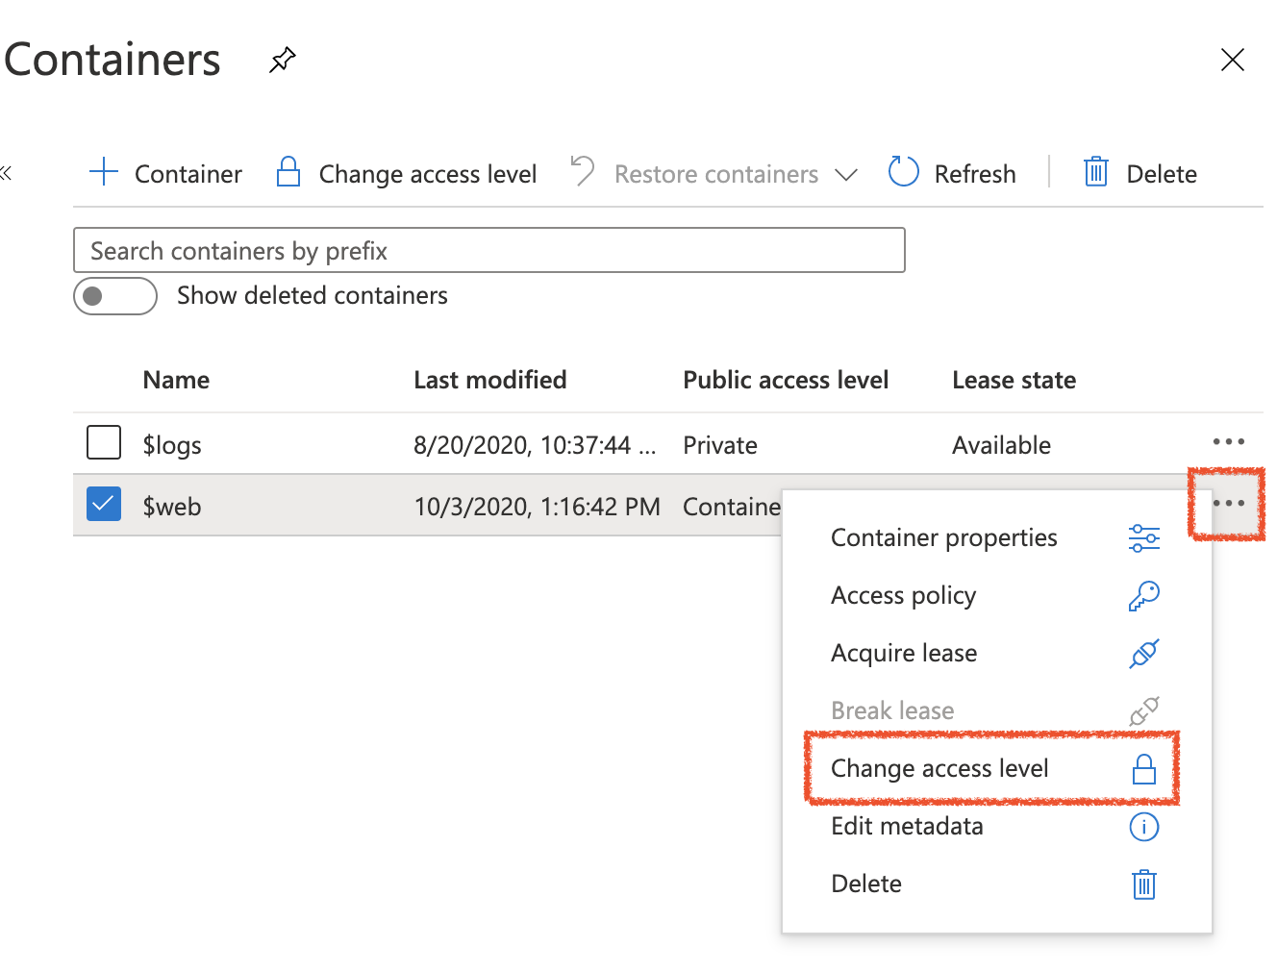Click the Public access level column header
This screenshot has height=971, width=1277.
point(786,380)
